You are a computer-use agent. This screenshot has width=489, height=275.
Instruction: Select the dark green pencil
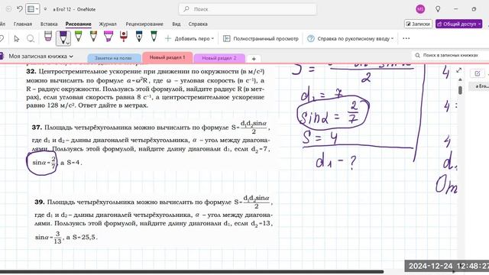click(154, 37)
